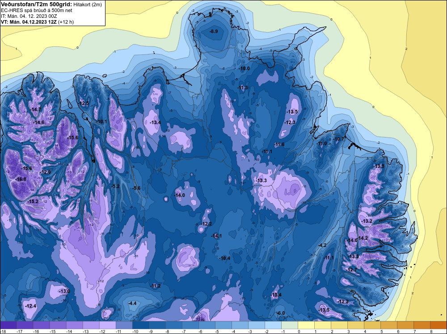Click the '-11.0' temperature label
The image size is (447, 334).
pyautogui.click(x=321, y=143)
